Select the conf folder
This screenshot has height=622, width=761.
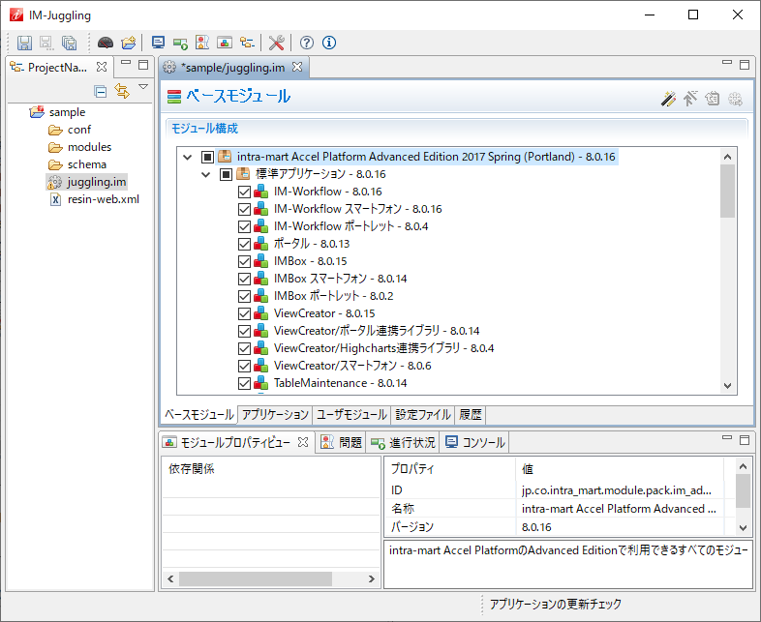click(x=79, y=130)
